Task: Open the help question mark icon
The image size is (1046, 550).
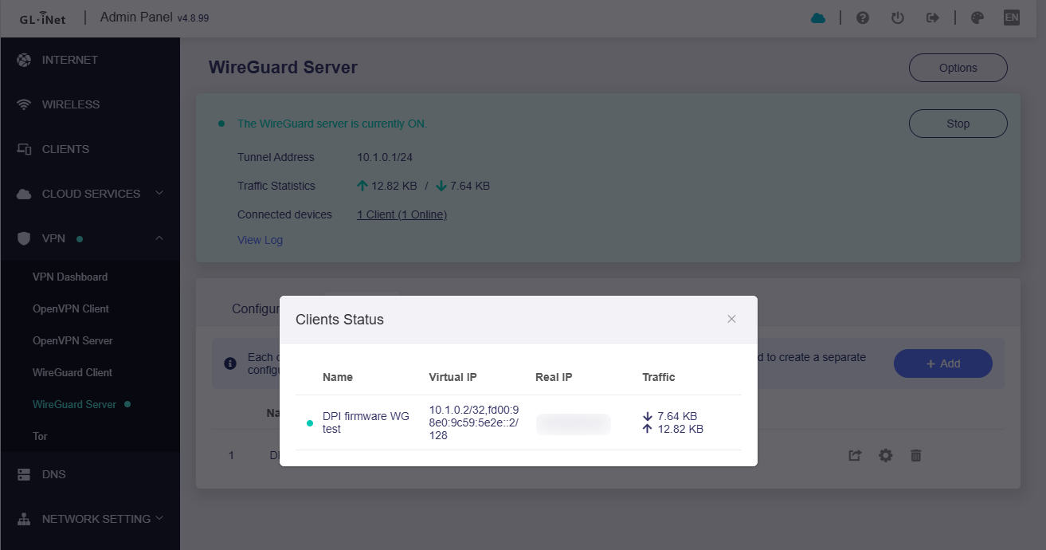Action: (x=863, y=18)
